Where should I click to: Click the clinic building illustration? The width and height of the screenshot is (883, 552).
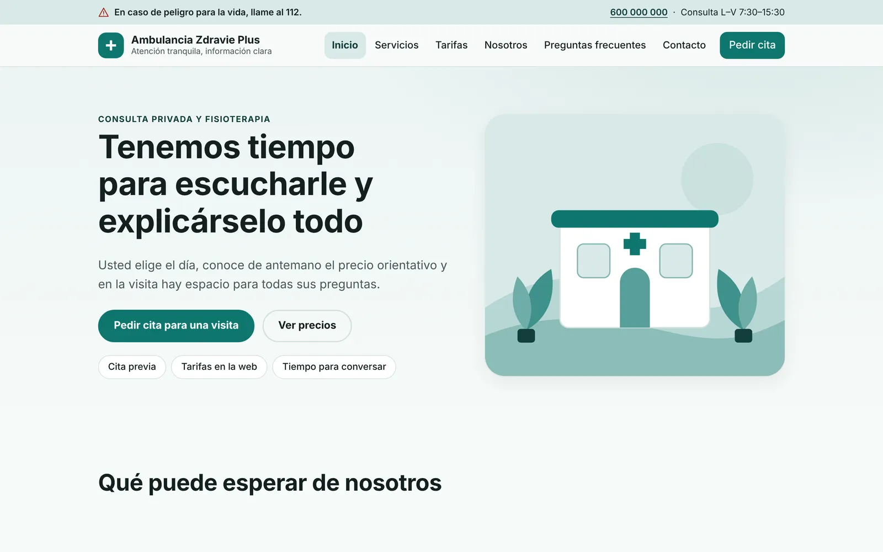click(635, 245)
